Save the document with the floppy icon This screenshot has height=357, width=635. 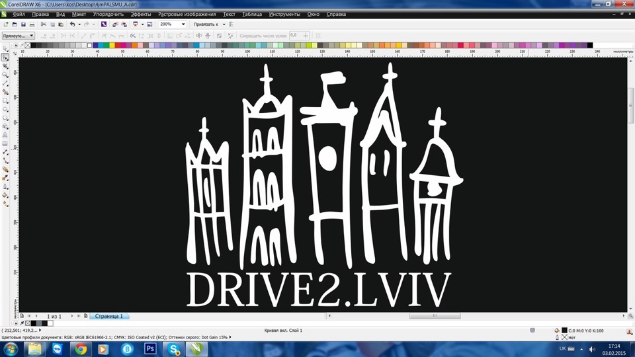(x=23, y=24)
